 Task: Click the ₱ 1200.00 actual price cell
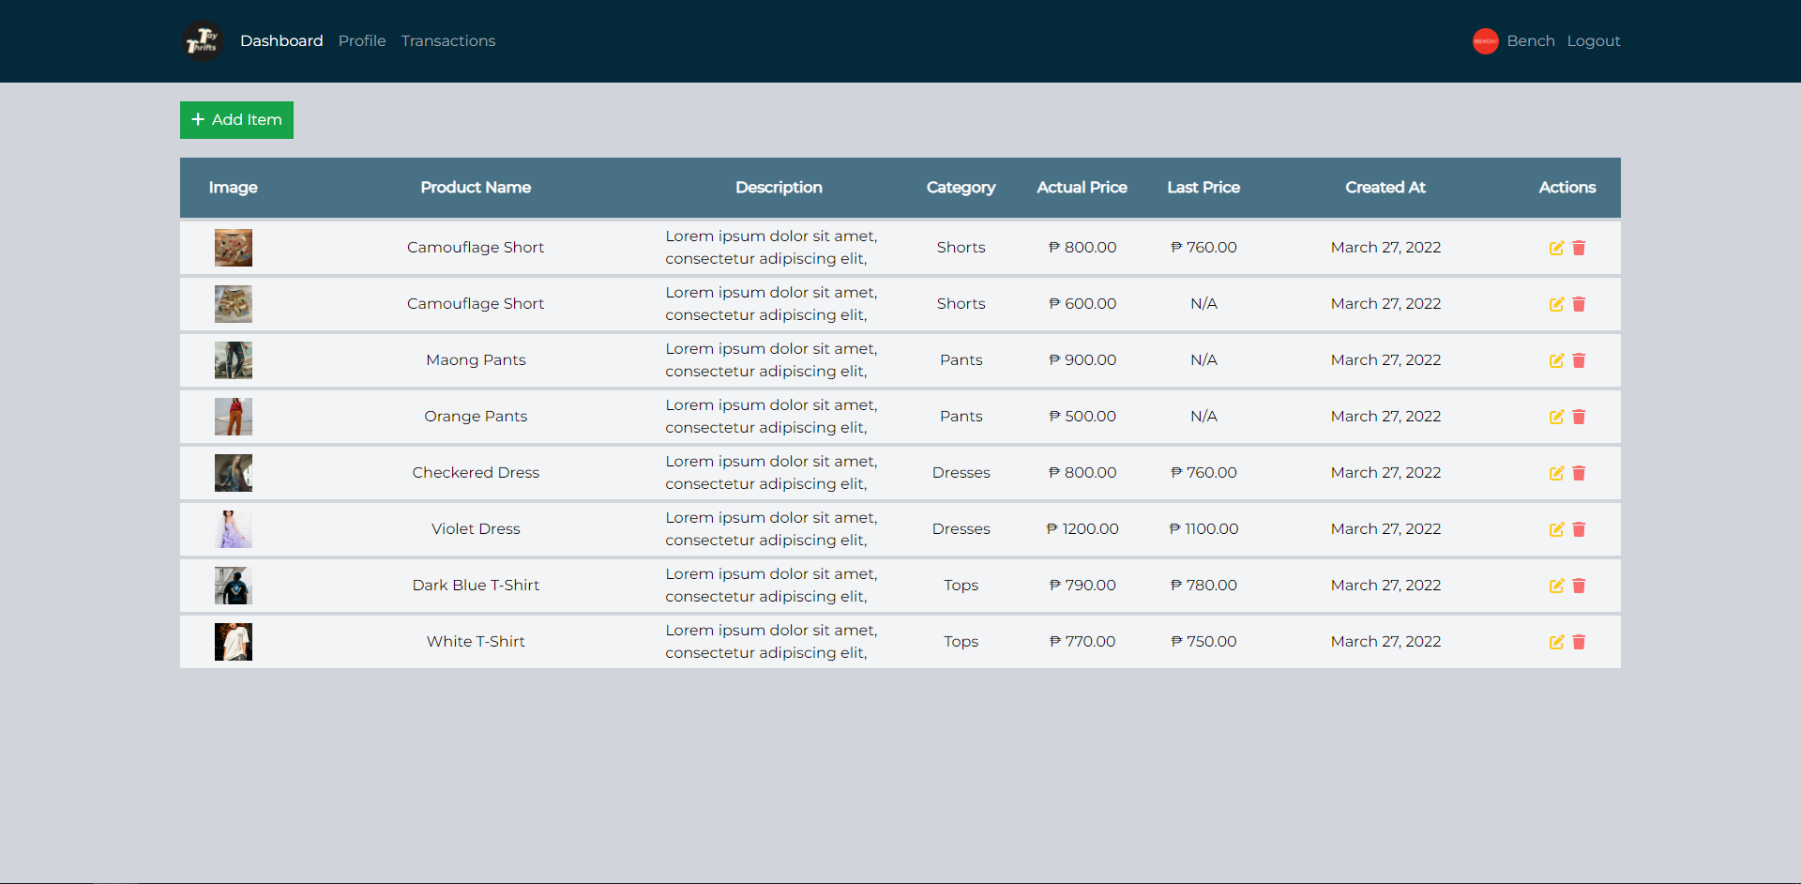(1082, 529)
